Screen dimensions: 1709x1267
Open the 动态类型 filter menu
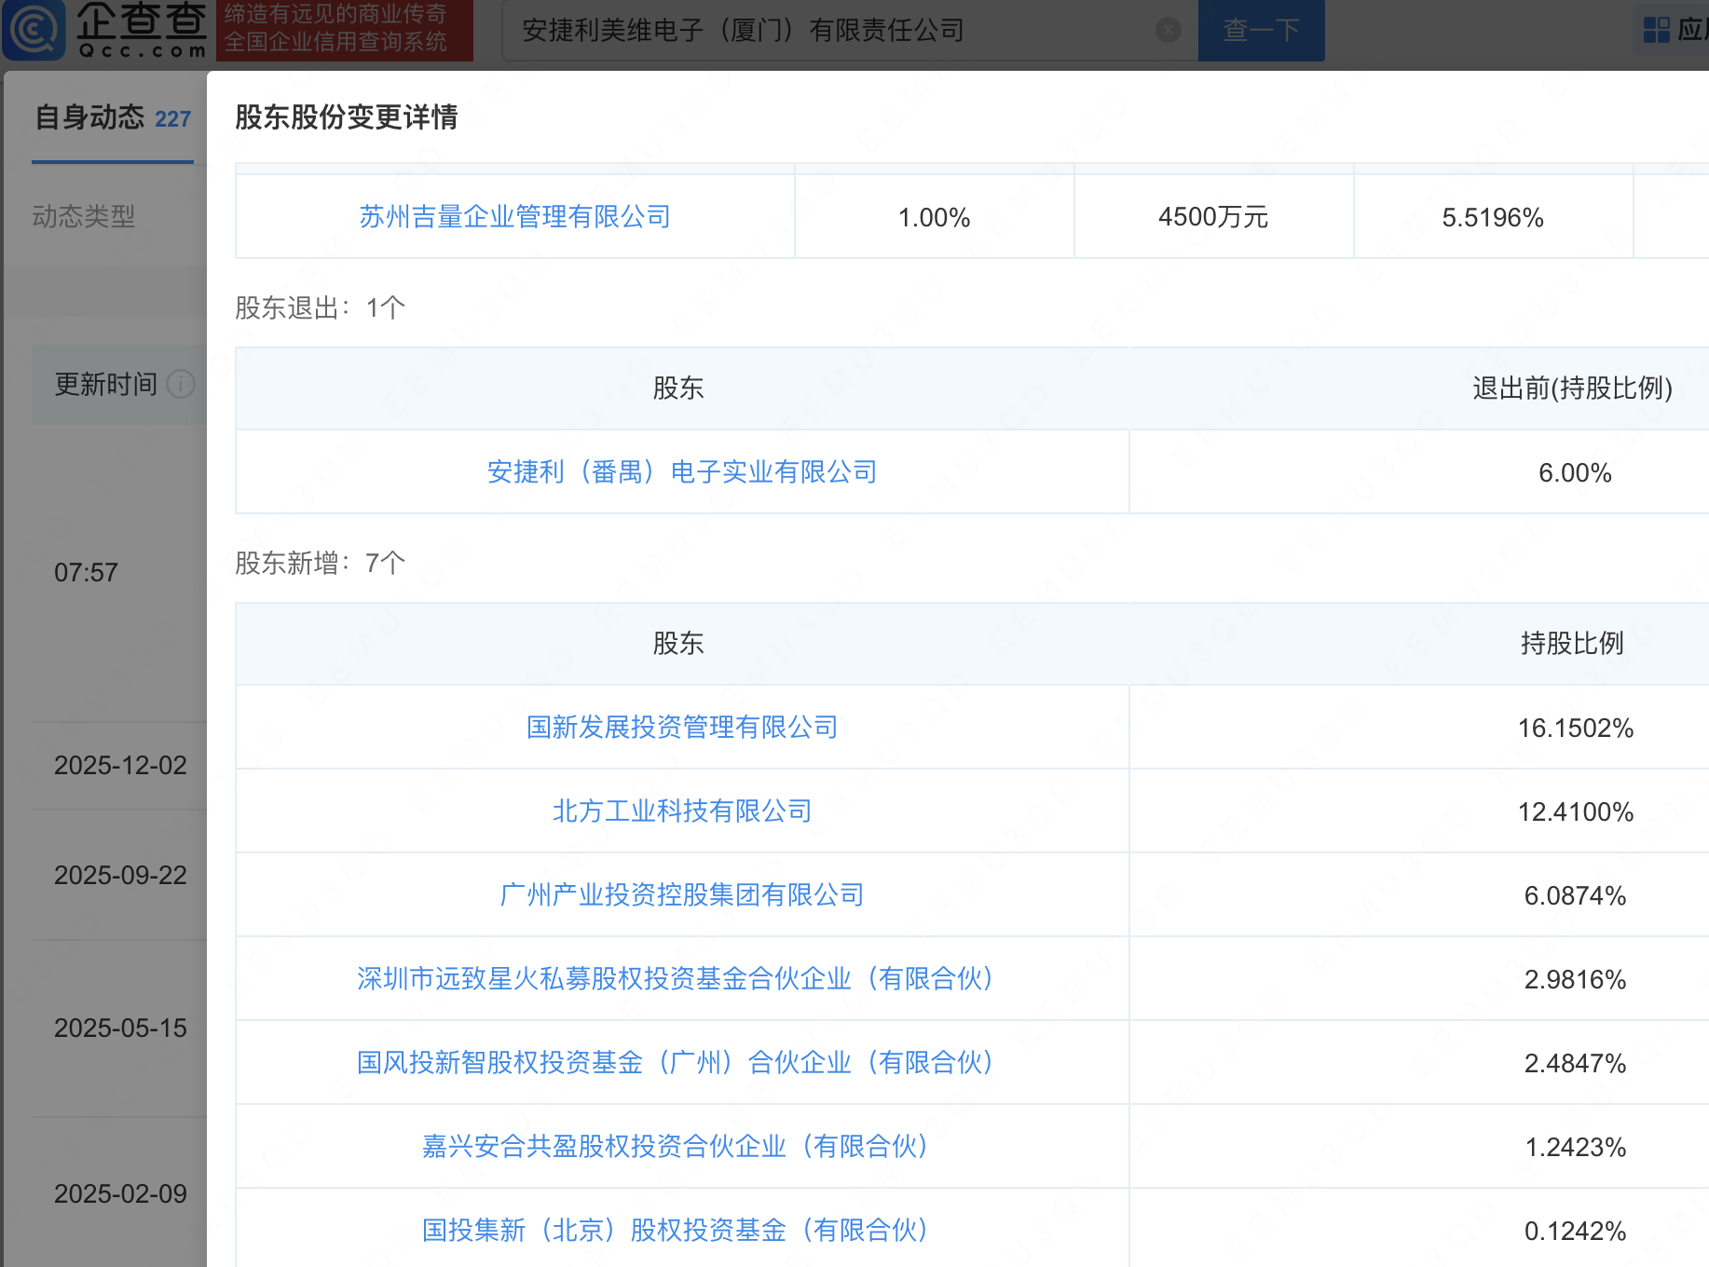(x=83, y=217)
